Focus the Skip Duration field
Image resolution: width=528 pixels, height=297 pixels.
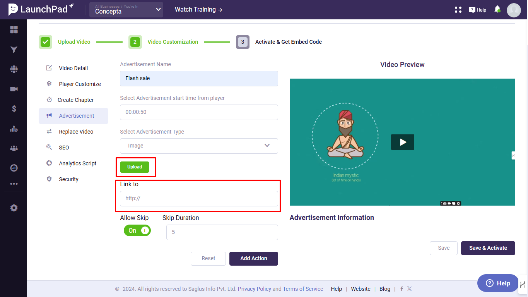click(222, 232)
